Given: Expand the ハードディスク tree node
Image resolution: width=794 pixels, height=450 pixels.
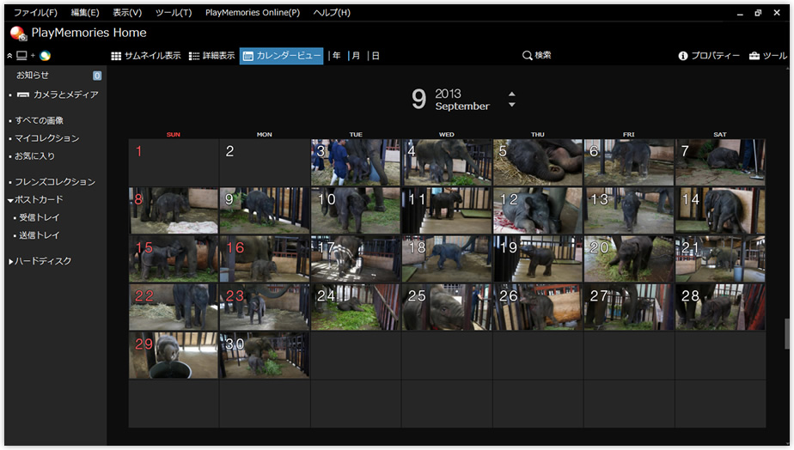Looking at the screenshot, I should click(10, 261).
